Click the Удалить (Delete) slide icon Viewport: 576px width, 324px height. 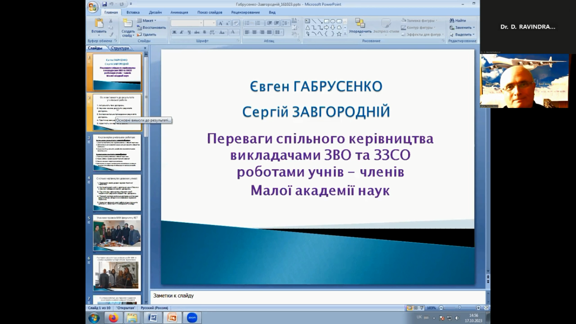pyautogui.click(x=139, y=35)
